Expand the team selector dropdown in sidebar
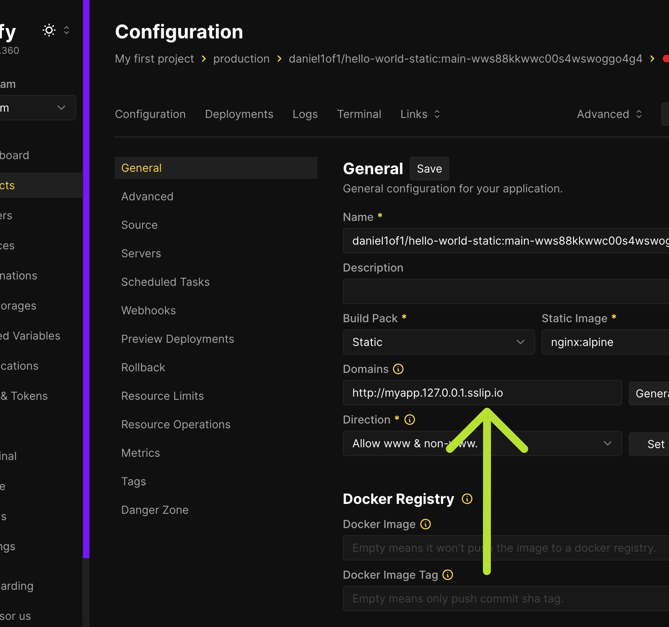669x627 pixels. (x=38, y=108)
